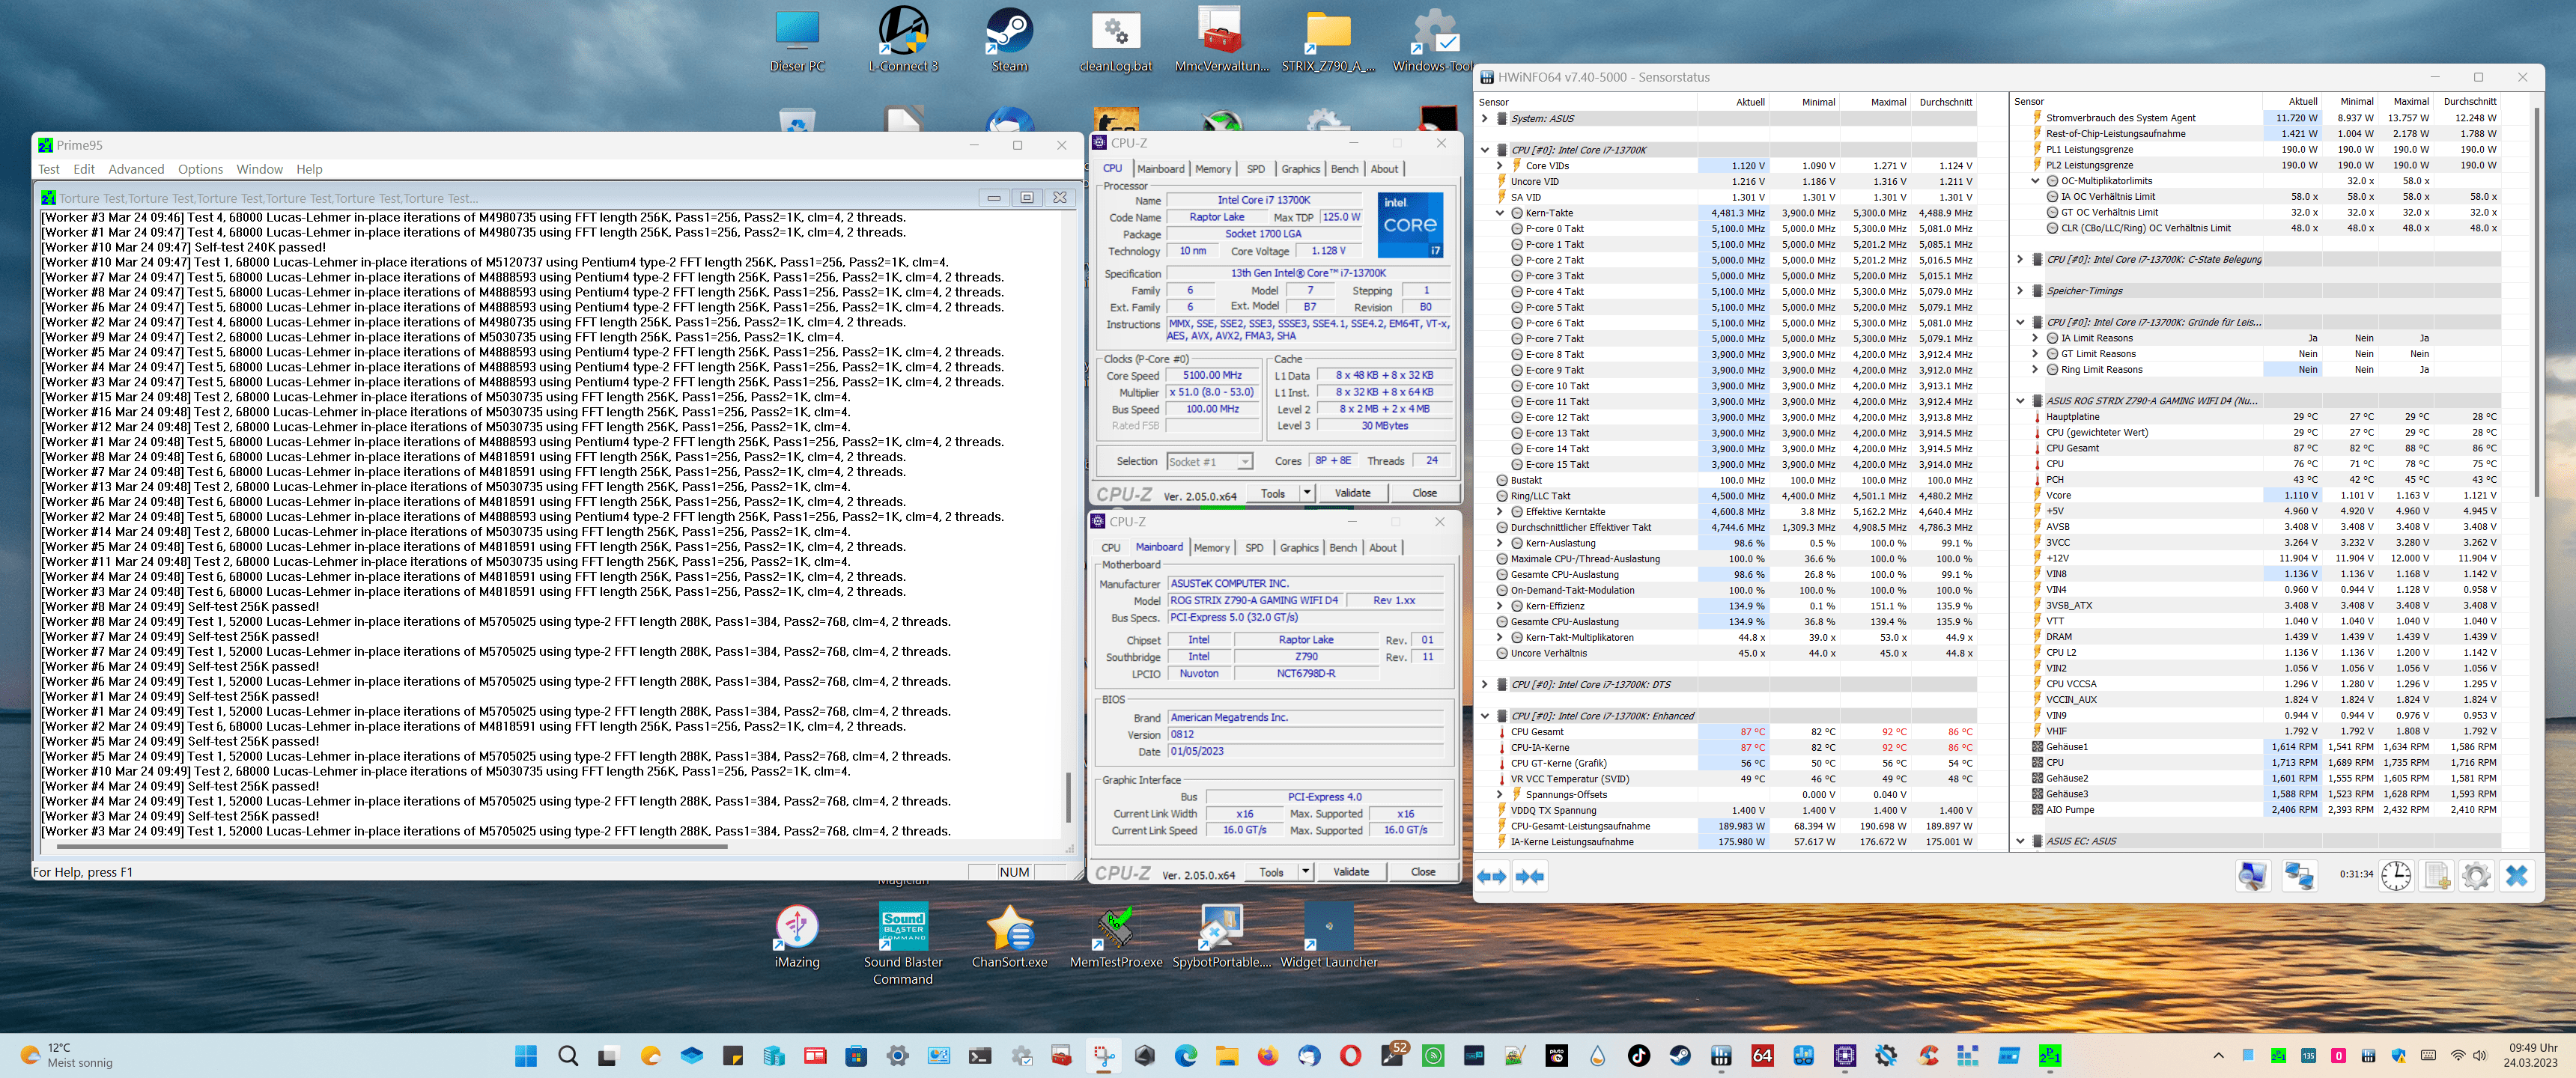Open File Explorer folder in taskbar
This screenshot has height=1078, width=2576.
1227,1055
